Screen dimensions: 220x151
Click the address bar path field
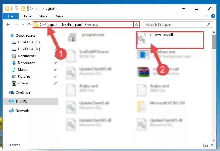click(84, 25)
